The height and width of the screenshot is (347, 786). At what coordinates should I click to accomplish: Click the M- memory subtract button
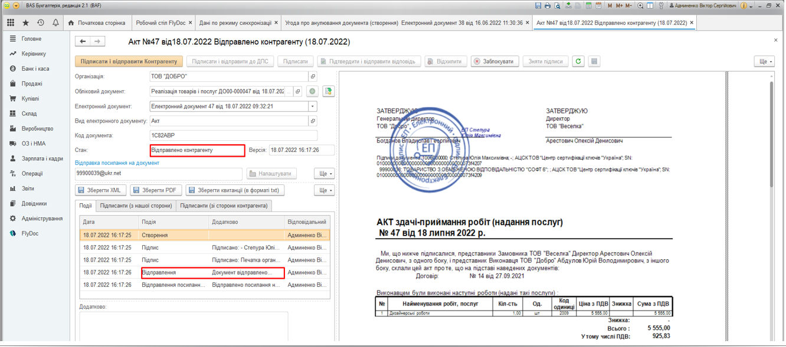click(x=629, y=6)
